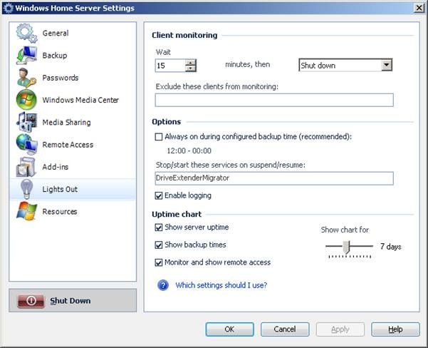Uncheck Monitor and show remote access
Image resolution: width=428 pixels, height=348 pixels.
159,262
